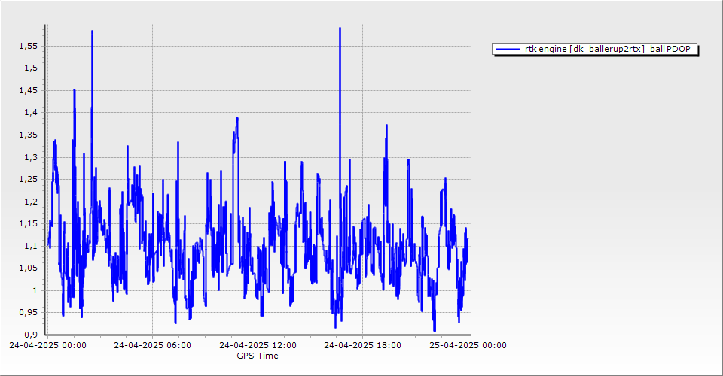Click the 1,55 y-axis value
This screenshot has height=376, width=723.
28,46
